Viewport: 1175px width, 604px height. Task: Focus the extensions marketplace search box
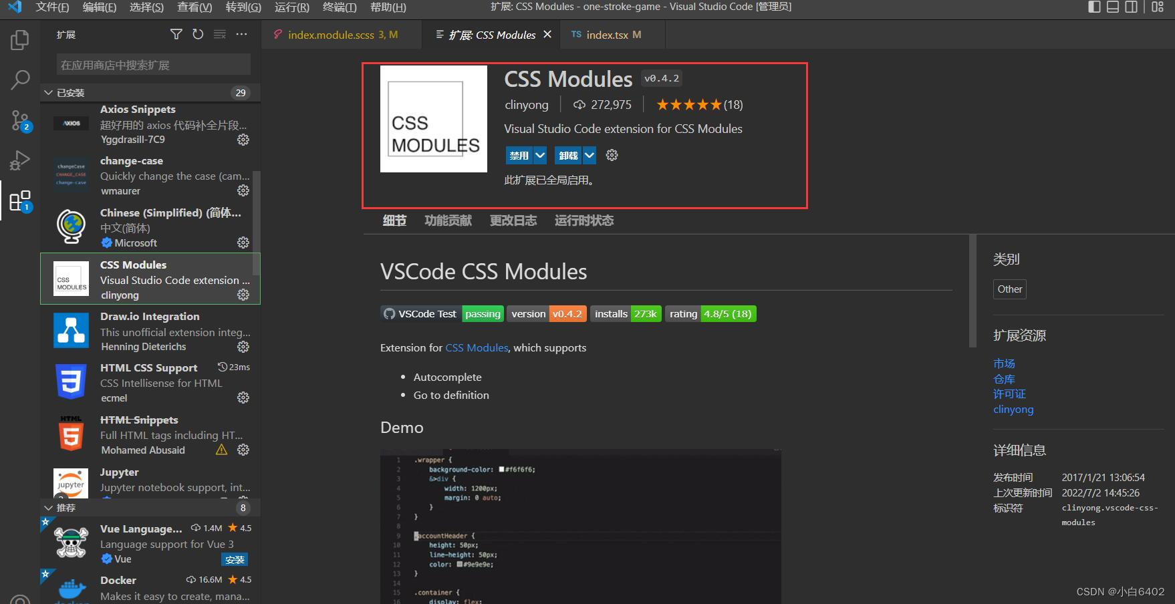[x=154, y=65]
